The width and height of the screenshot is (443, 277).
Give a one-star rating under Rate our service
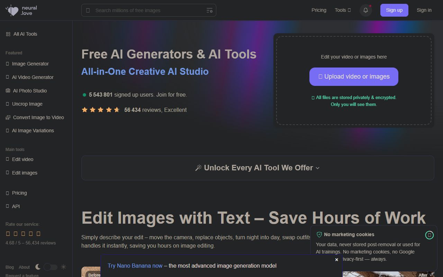[x=8, y=233]
